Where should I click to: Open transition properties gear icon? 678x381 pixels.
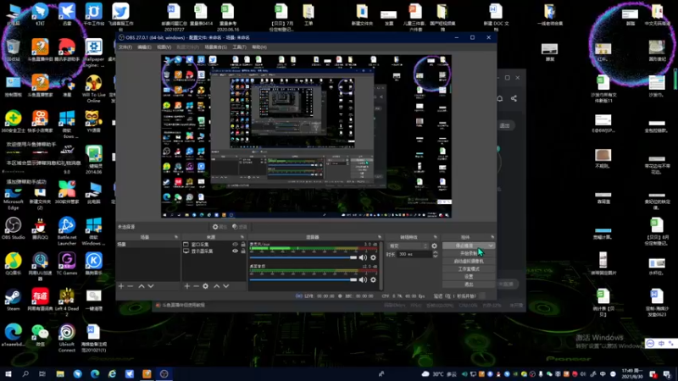[434, 246]
